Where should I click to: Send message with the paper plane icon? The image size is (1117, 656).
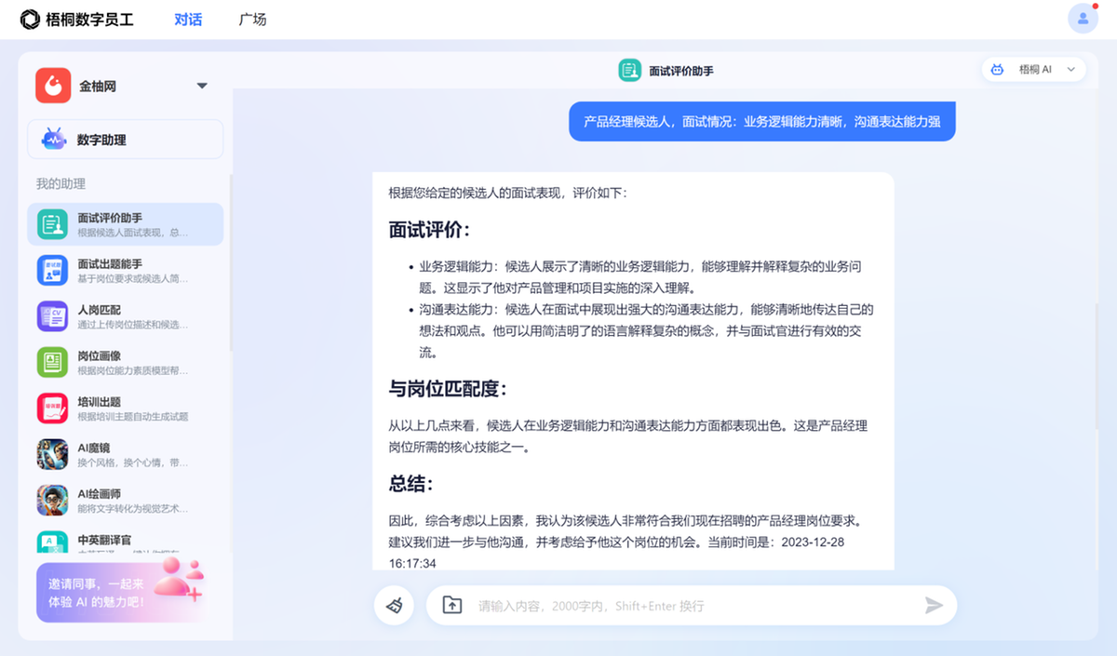coord(934,606)
